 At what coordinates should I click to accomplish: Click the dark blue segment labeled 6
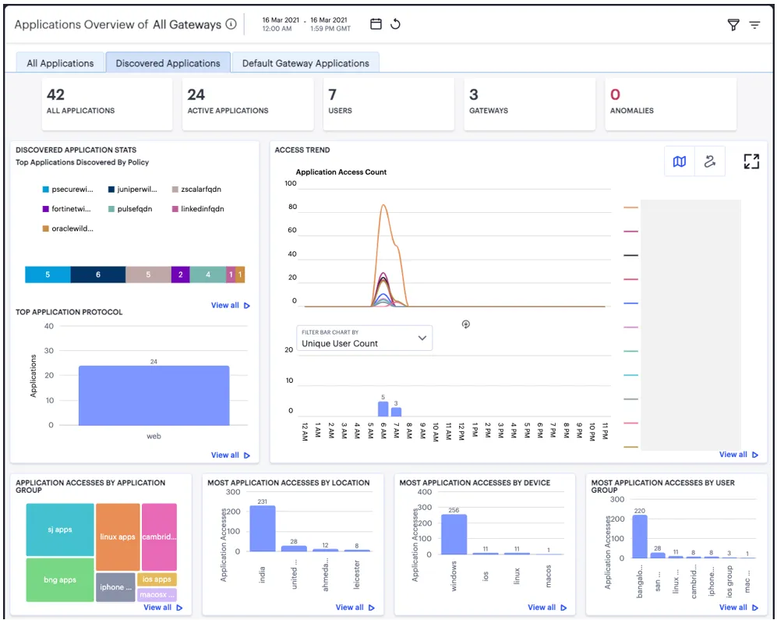pyautogui.click(x=98, y=275)
